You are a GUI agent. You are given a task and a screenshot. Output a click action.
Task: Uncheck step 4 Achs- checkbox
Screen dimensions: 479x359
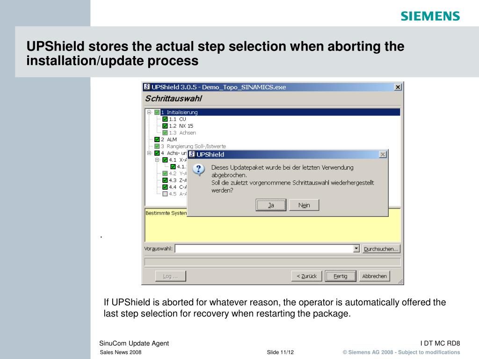(157, 153)
